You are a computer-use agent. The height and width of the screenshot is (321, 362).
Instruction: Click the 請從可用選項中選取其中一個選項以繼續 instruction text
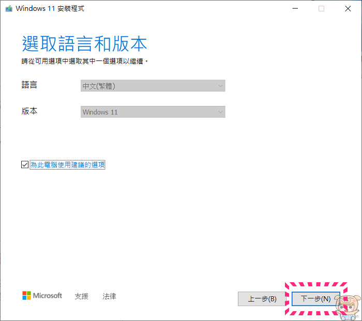pos(85,61)
